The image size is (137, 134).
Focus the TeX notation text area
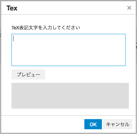click(x=68, y=50)
